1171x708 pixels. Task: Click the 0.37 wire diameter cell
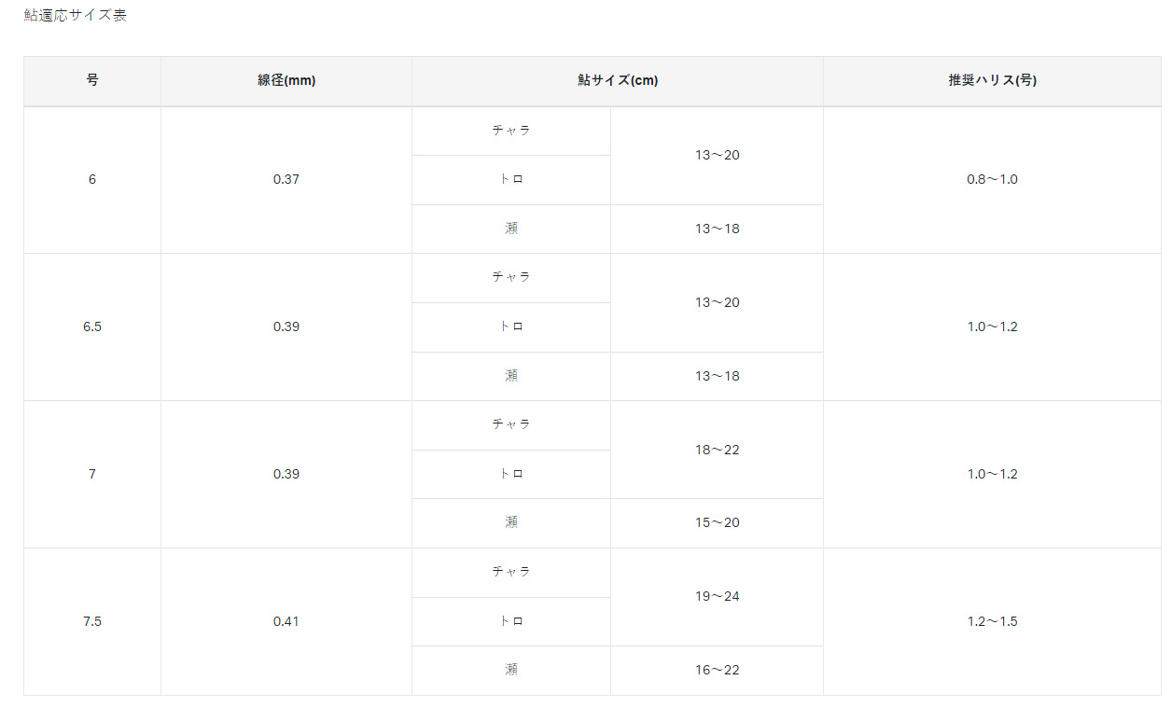pyautogui.click(x=286, y=179)
